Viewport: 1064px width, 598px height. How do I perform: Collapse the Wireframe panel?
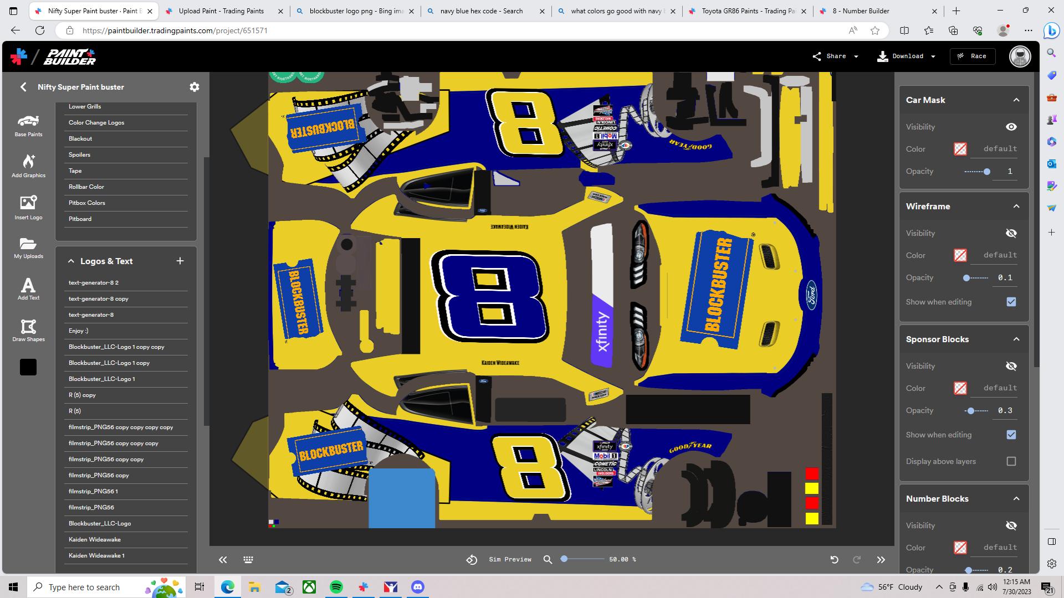pyautogui.click(x=1016, y=206)
